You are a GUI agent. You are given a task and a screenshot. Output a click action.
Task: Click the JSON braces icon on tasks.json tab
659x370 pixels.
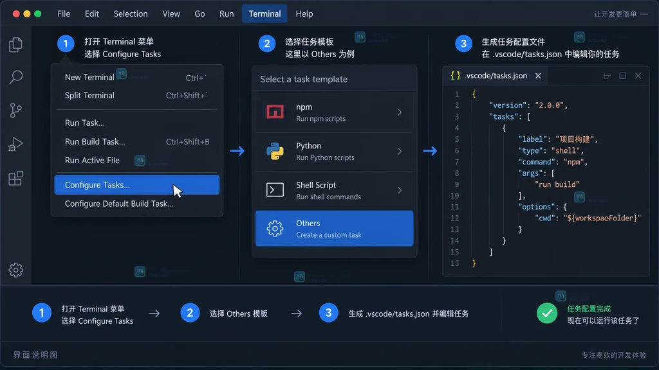(x=455, y=76)
